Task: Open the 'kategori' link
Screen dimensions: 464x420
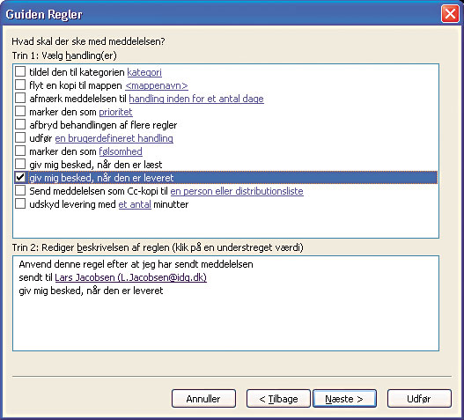Action: tap(144, 72)
